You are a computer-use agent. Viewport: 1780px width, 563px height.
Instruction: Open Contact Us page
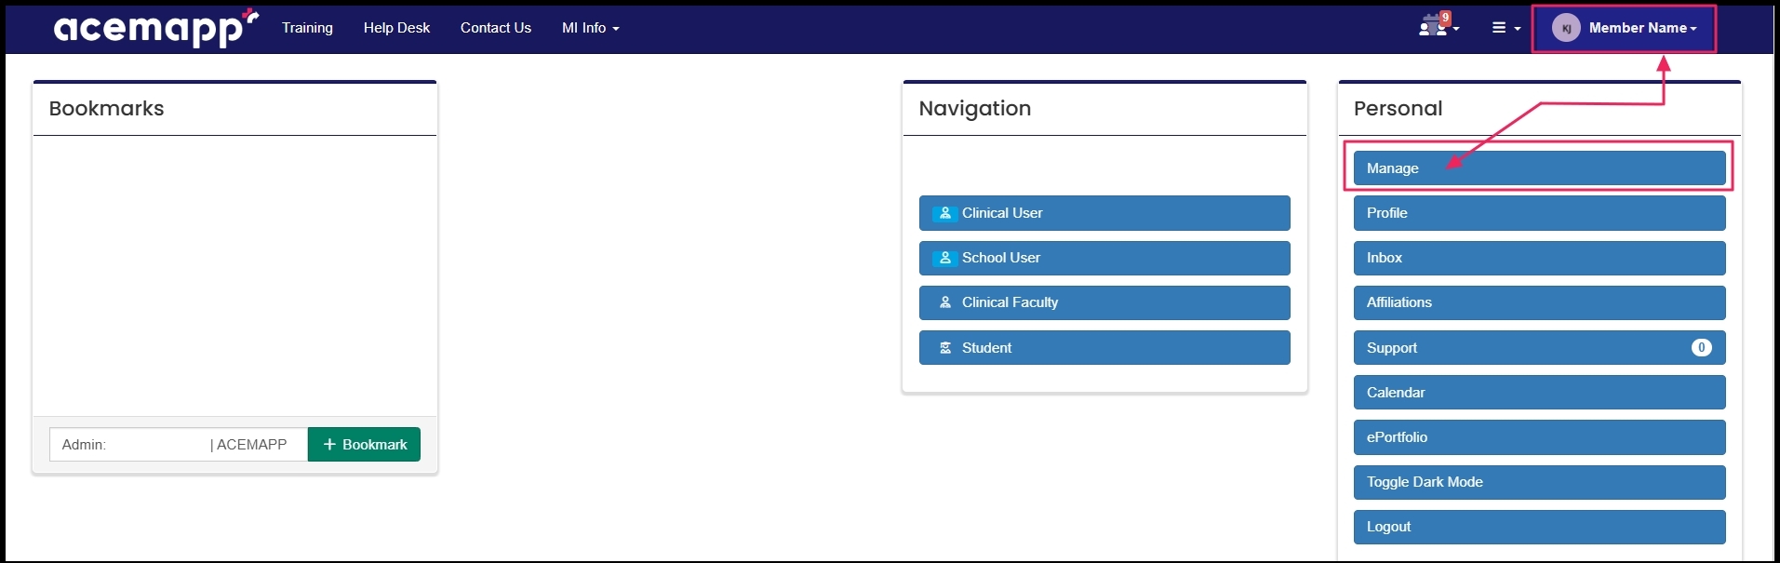pyautogui.click(x=495, y=28)
